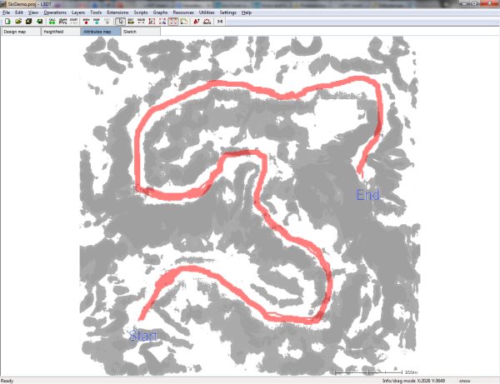Click the Save project icon

click(28, 22)
